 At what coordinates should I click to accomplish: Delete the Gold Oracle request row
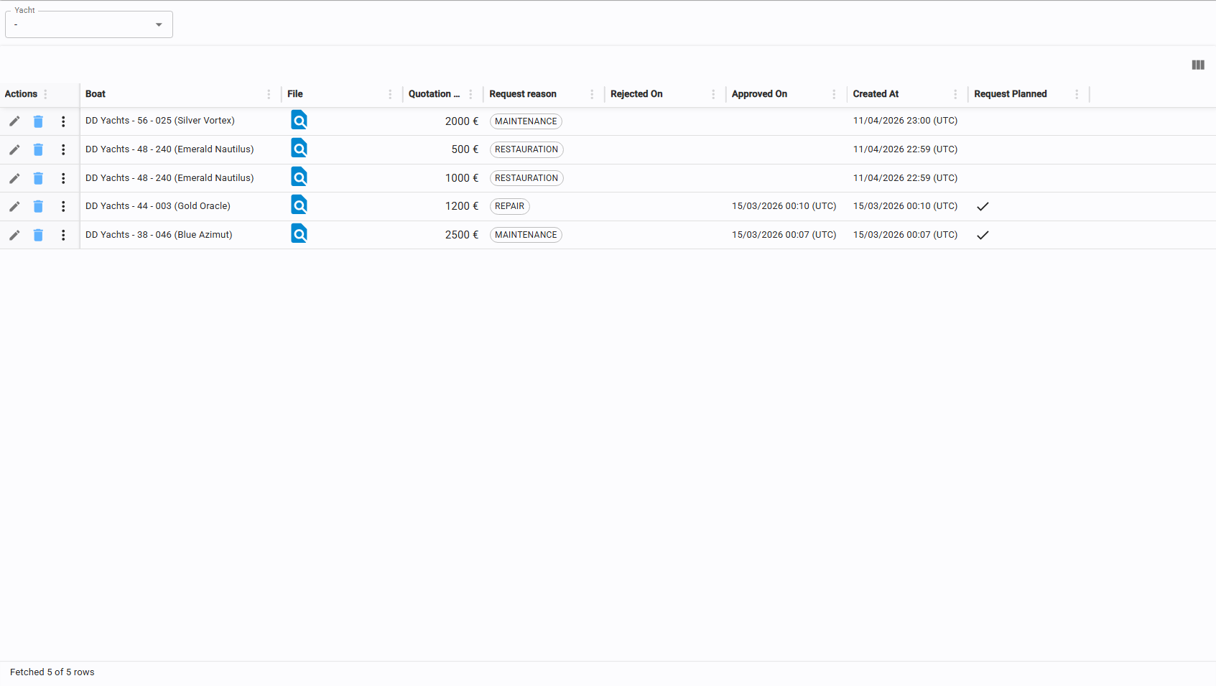click(x=38, y=207)
